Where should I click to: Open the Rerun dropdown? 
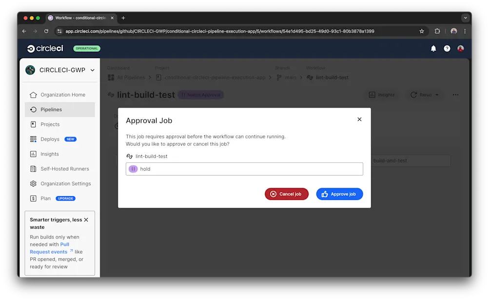click(425, 95)
